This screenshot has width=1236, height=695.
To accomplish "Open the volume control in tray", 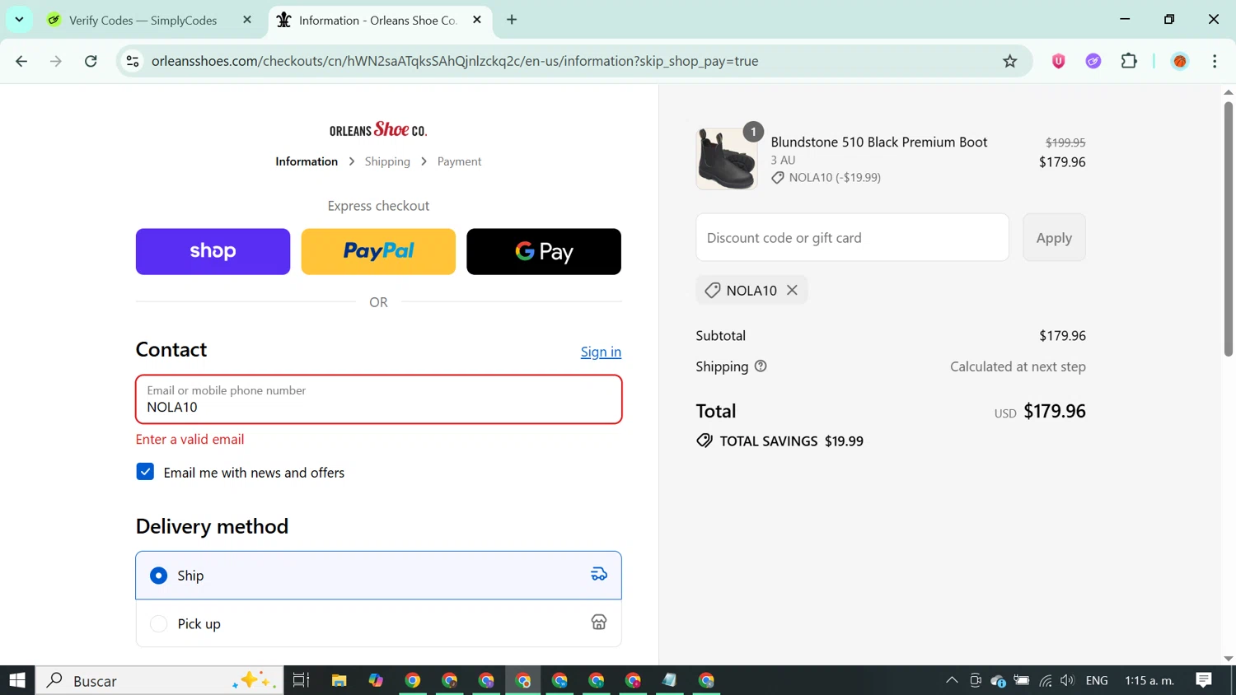I will pos(1068,680).
